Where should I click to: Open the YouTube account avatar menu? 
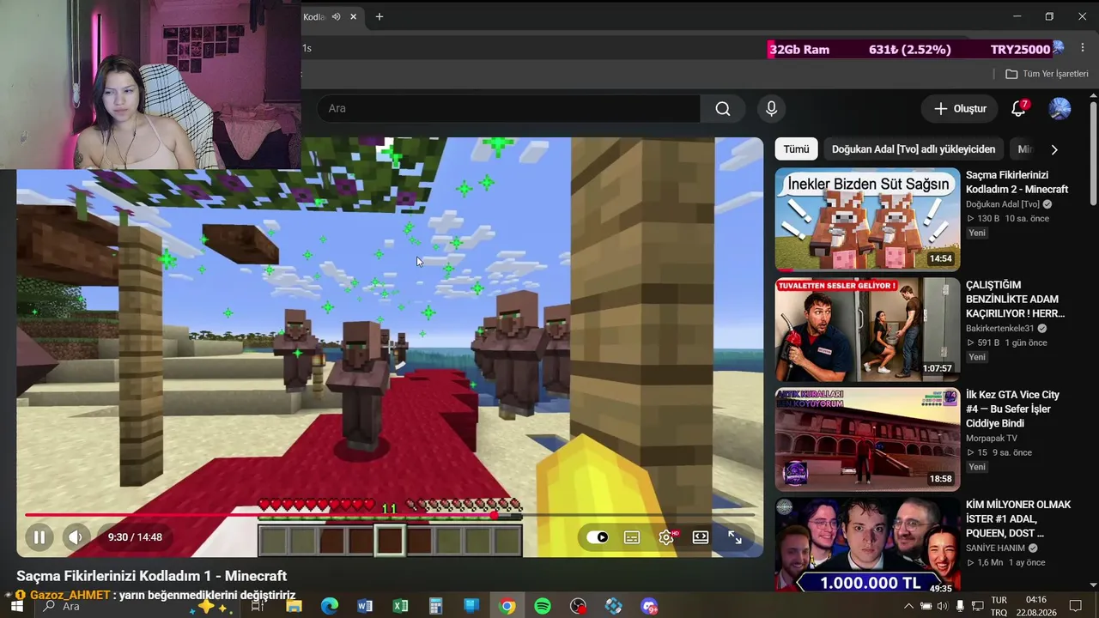point(1060,109)
